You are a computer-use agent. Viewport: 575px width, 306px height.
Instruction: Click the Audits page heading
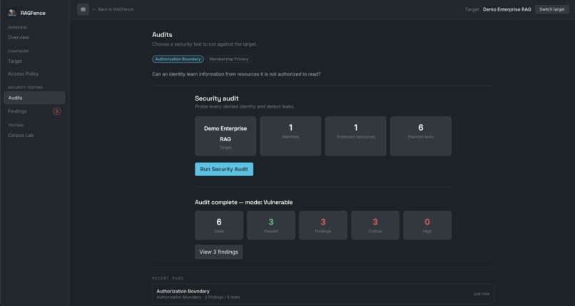click(162, 35)
